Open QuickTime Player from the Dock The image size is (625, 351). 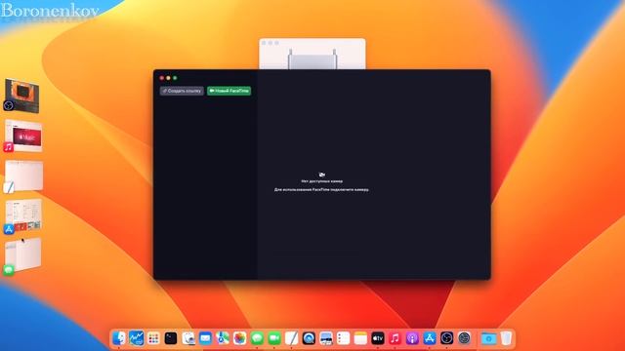coord(309,338)
